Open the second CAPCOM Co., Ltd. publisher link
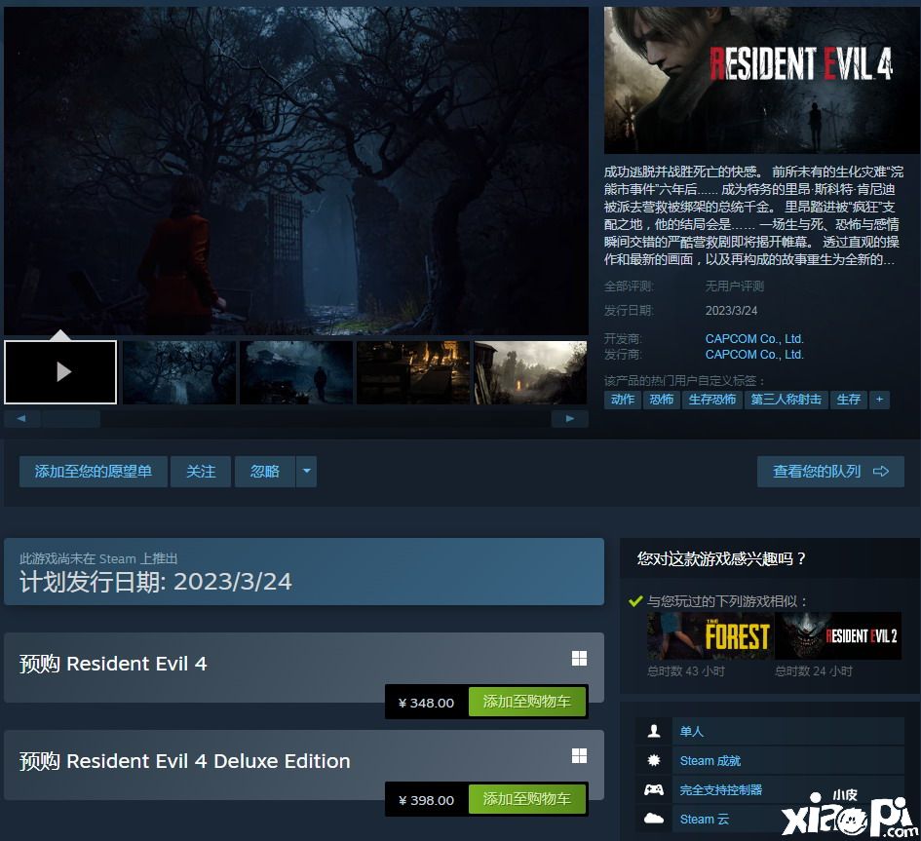Image resolution: width=921 pixels, height=841 pixels. point(754,355)
